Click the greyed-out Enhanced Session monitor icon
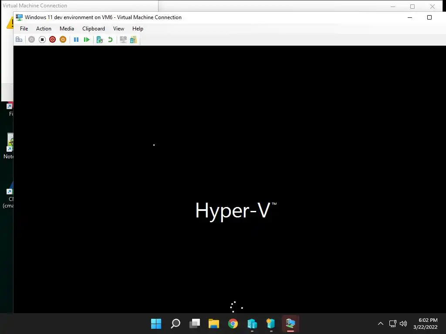The width and height of the screenshot is (446, 334). pos(123,40)
